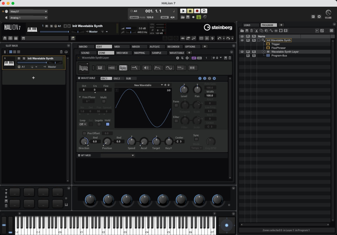Viewport: 337px width, 235px height.
Task: Select the LFO sine wave section icon
Action: [x=169, y=68]
